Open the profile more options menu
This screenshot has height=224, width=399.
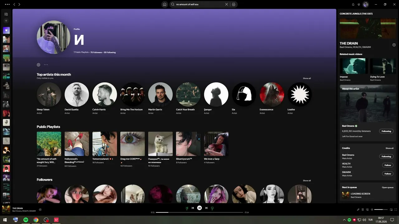46,65
